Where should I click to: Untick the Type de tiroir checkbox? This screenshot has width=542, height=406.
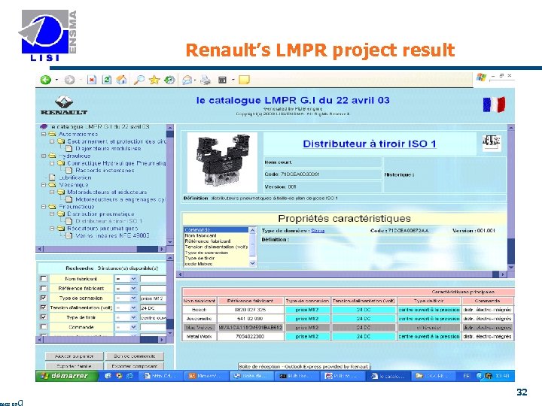tap(43, 317)
